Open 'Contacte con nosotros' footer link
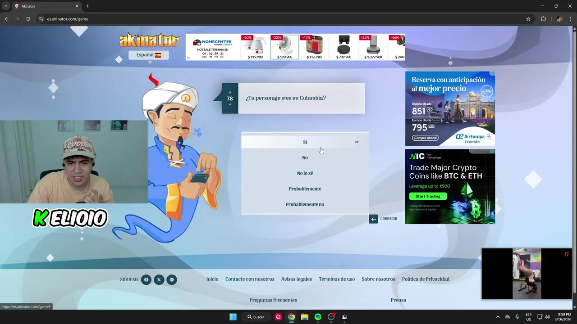 [x=250, y=279]
